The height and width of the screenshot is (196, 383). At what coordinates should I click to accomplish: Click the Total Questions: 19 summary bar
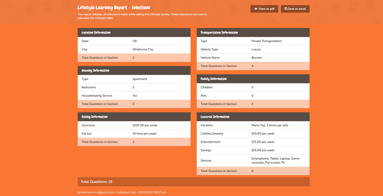(x=193, y=182)
